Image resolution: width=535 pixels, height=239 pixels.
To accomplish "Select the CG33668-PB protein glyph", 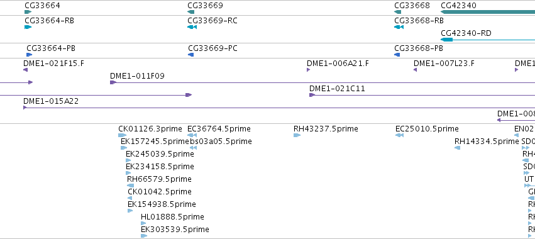I will pos(397,55).
